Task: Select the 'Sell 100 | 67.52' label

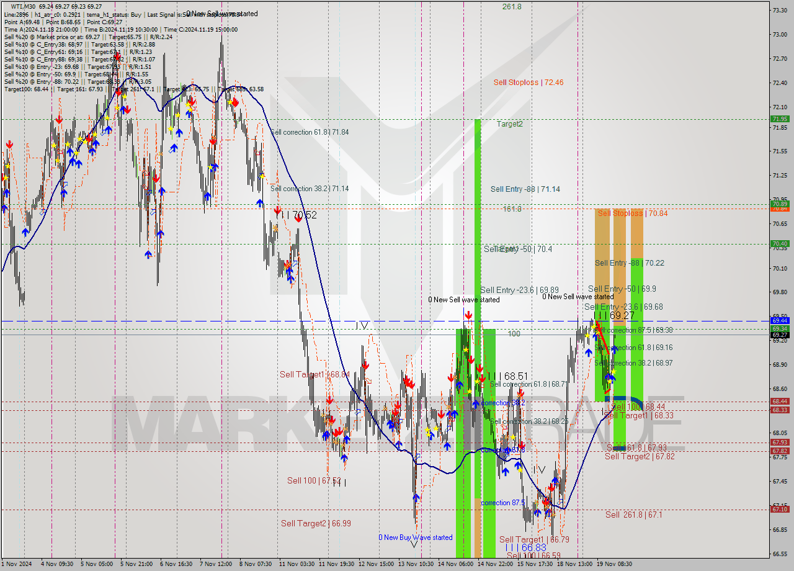Action: coord(314,481)
